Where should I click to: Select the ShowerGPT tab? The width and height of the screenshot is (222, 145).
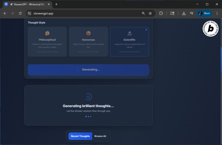(x=28, y=4)
